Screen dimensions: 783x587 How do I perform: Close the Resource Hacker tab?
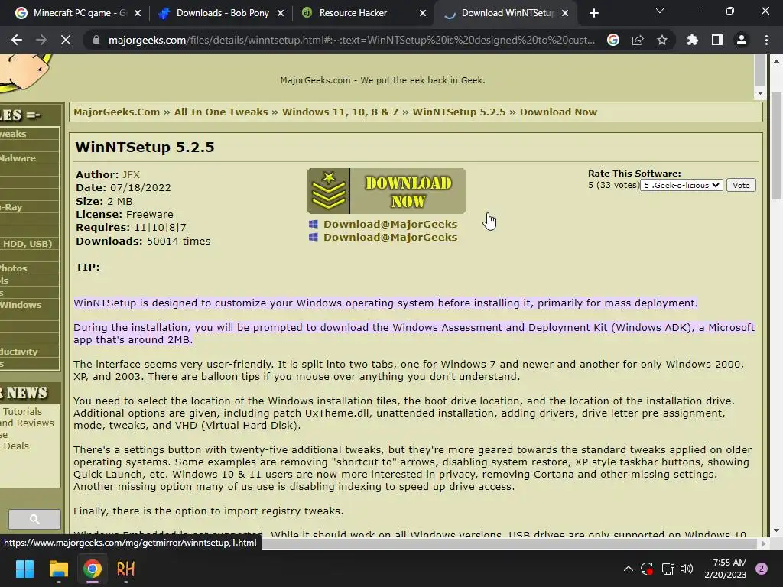423,13
